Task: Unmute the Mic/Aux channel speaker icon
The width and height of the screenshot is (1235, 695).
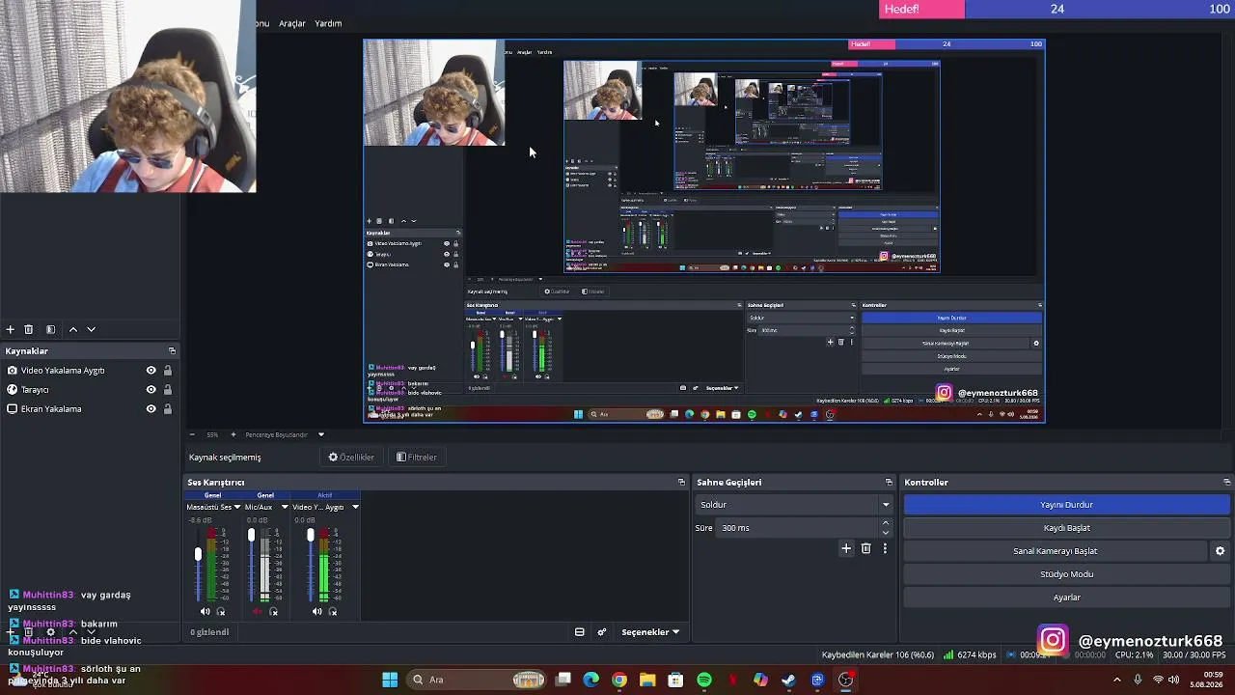Action: point(257,611)
